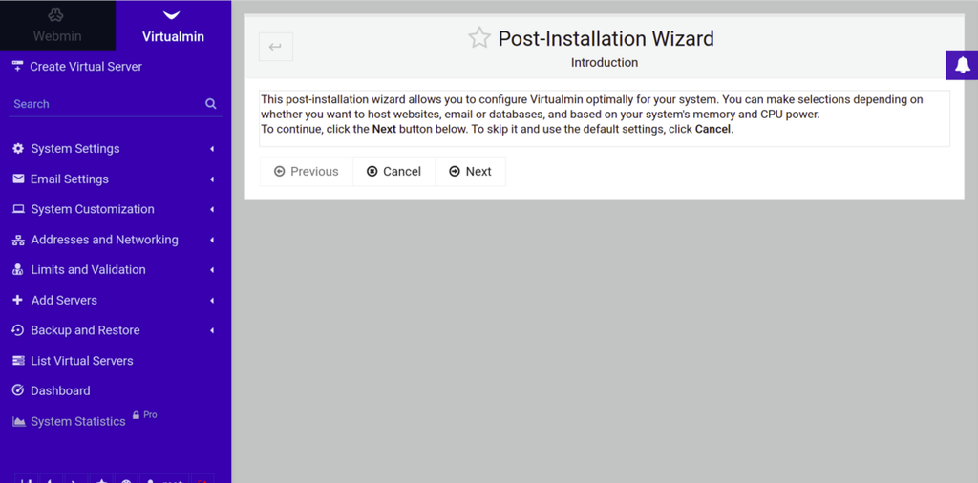Expand the Backup and Restore arrow
This screenshot has width=978, height=483.
[212, 330]
